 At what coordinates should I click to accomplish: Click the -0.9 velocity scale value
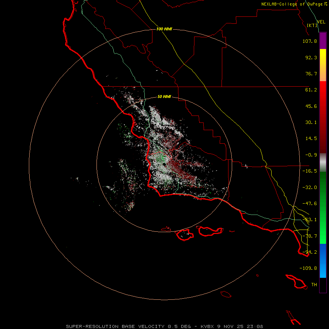tap(311, 155)
